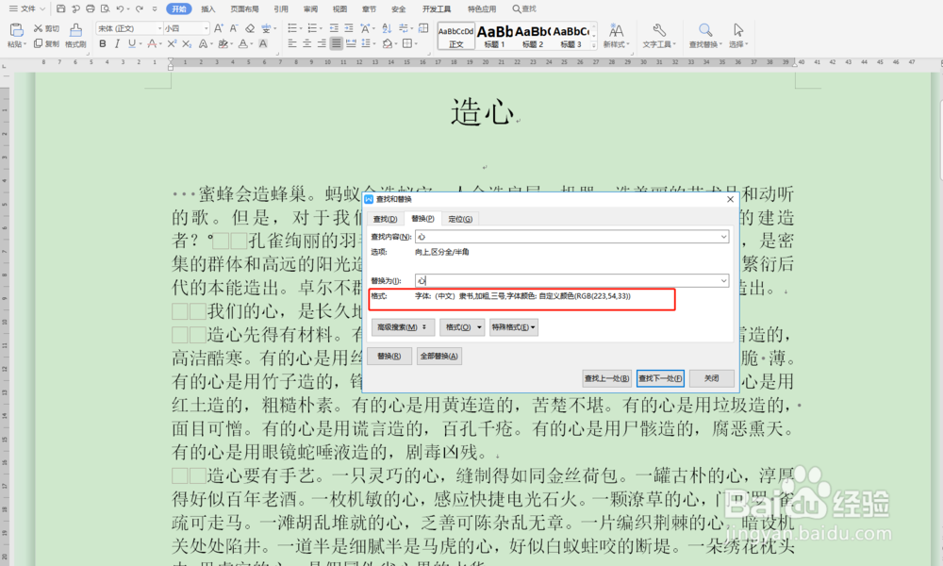The width and height of the screenshot is (943, 566).
Task: Switch to 插入 ribbon tab
Action: (208, 9)
